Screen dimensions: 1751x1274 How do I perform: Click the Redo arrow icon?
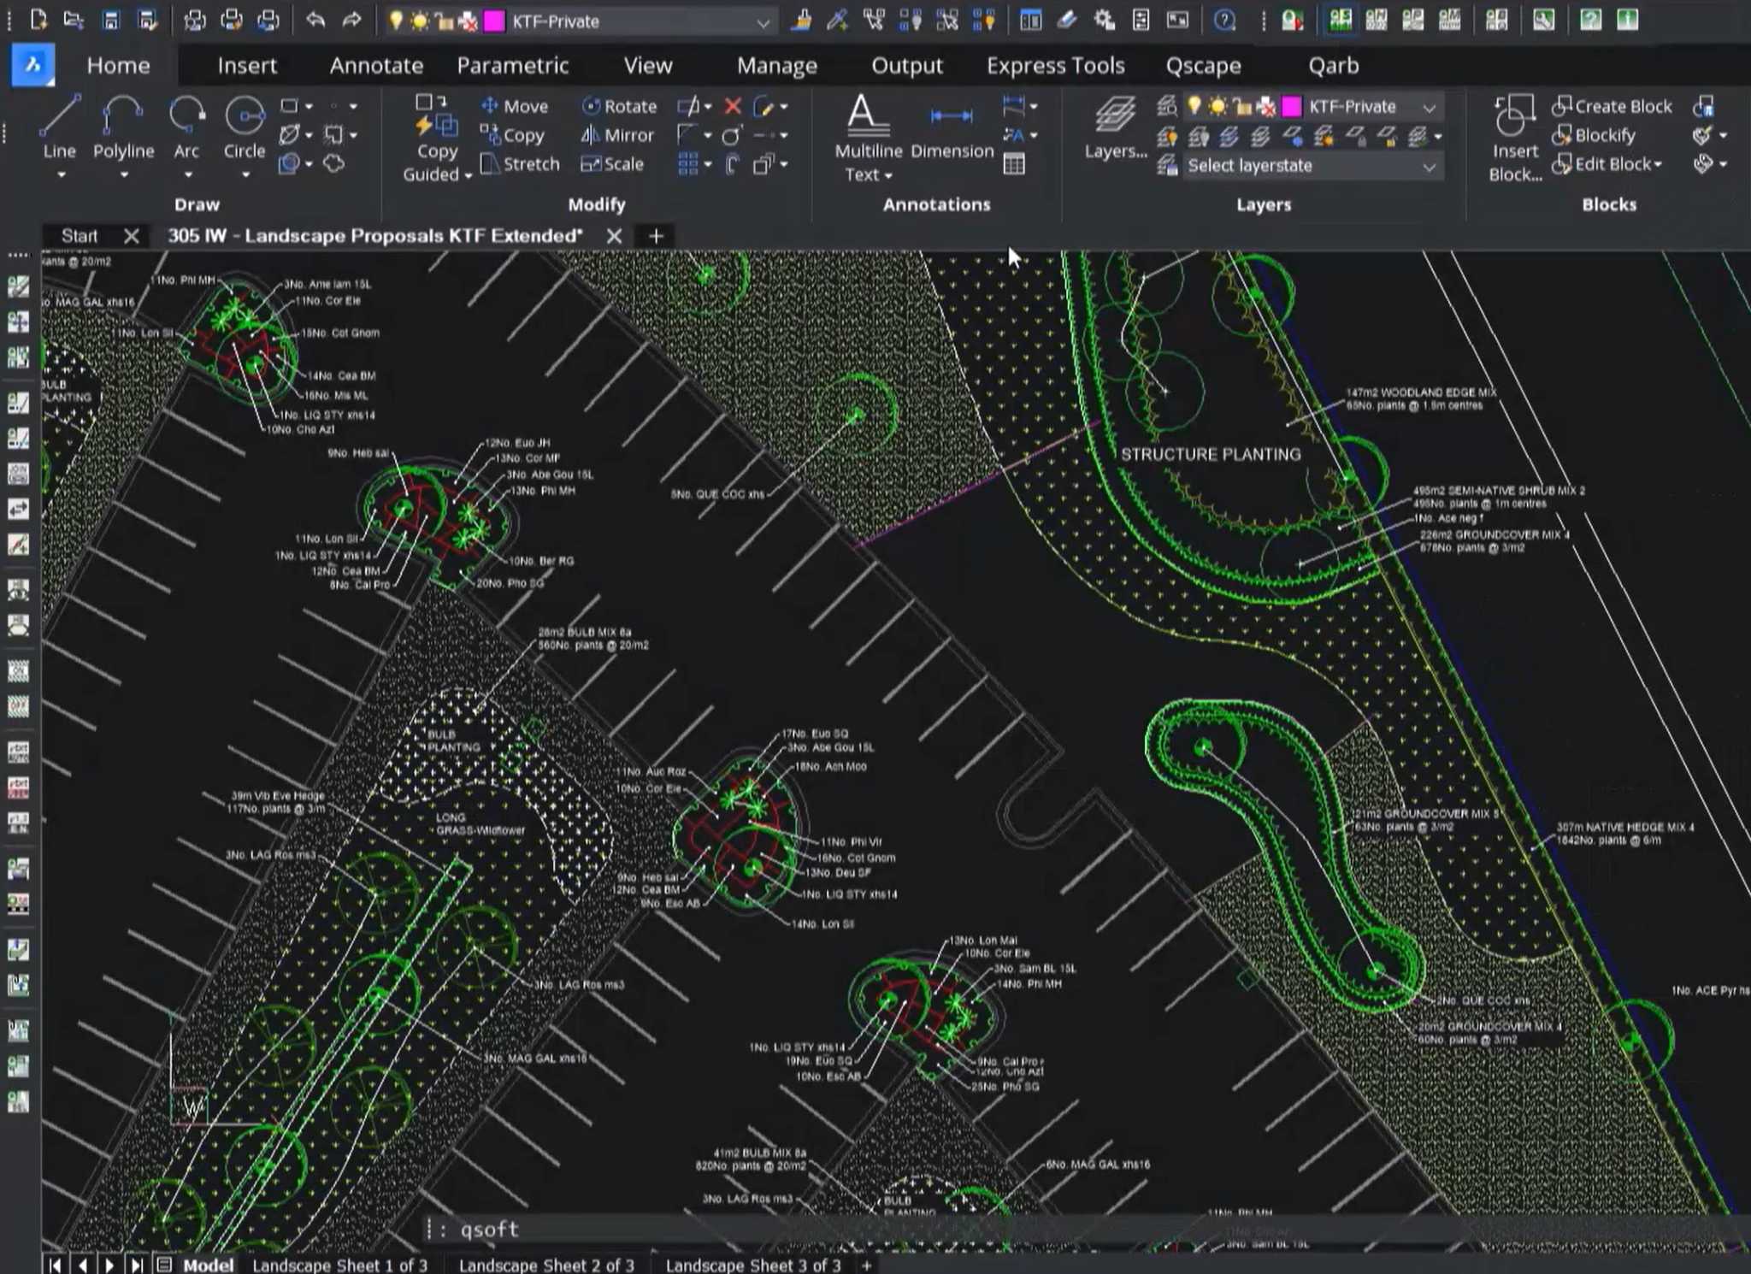pyautogui.click(x=351, y=20)
